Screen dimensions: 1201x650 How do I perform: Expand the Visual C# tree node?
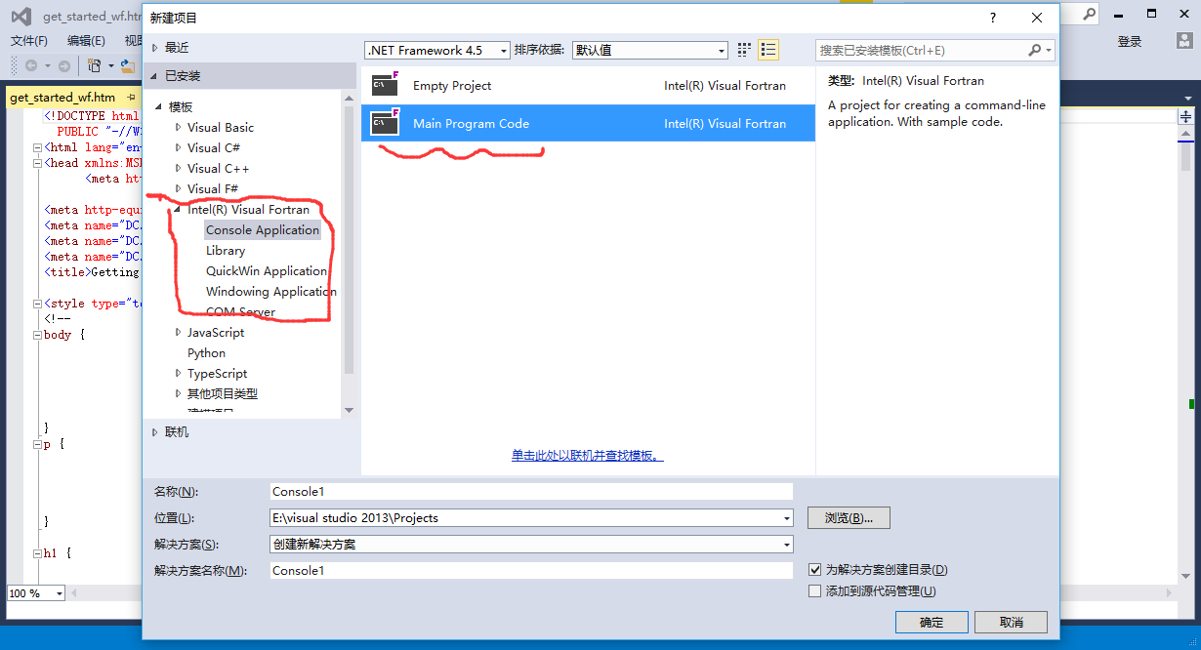point(178,148)
